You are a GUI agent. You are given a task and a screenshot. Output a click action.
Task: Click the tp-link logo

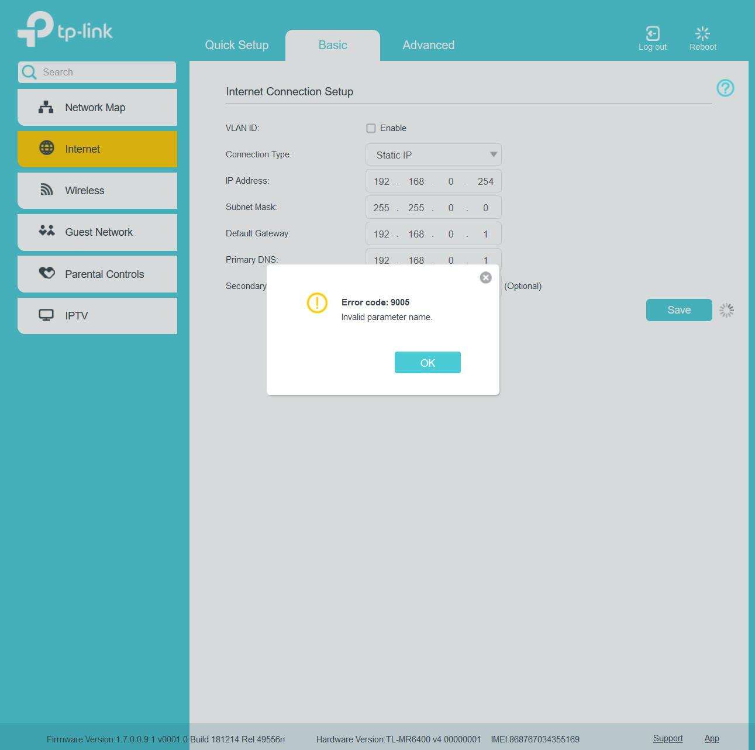[65, 29]
